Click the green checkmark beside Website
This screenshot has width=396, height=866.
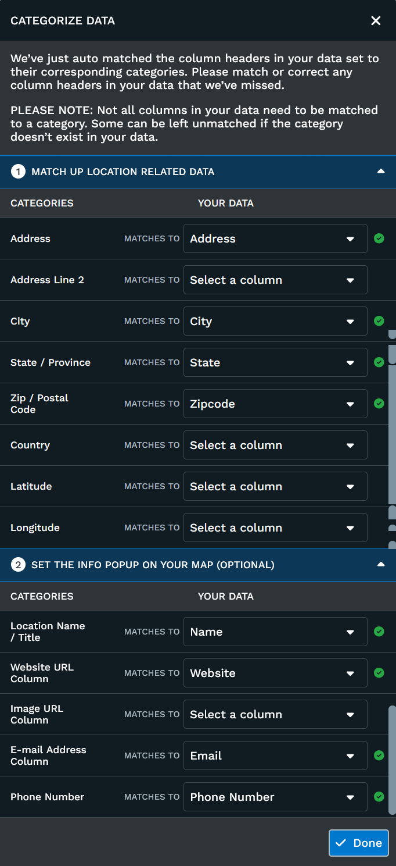(379, 673)
